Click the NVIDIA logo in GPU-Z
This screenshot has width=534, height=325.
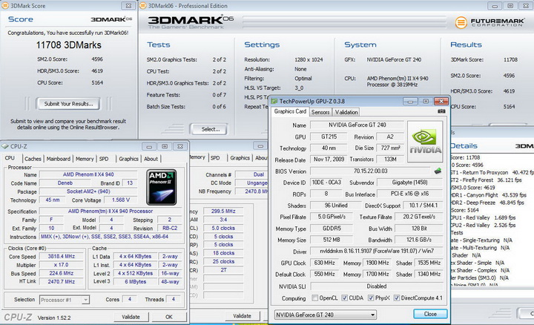coord(425,142)
